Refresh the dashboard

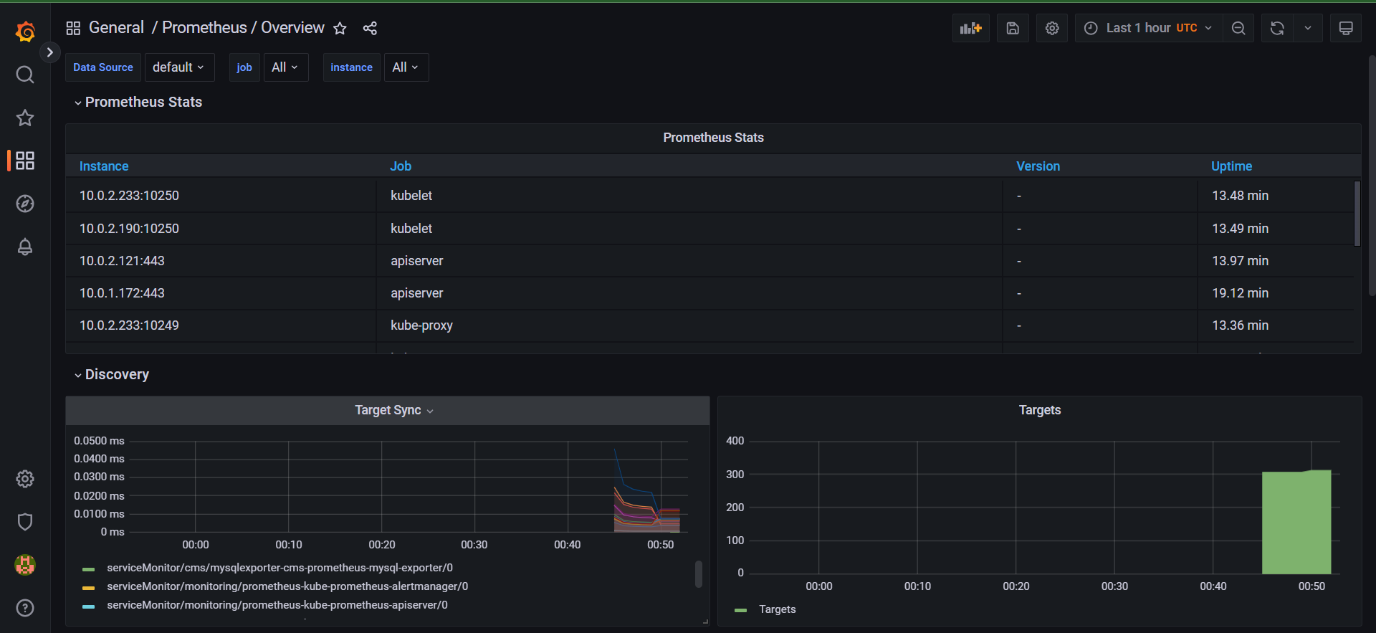pyautogui.click(x=1277, y=28)
